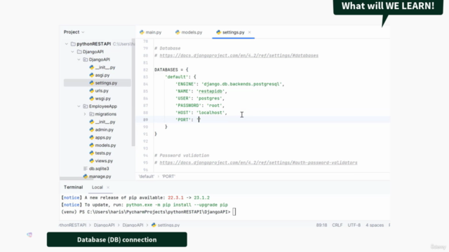Expand the migrations folder
Screen dimensions: 449x252
point(85,114)
